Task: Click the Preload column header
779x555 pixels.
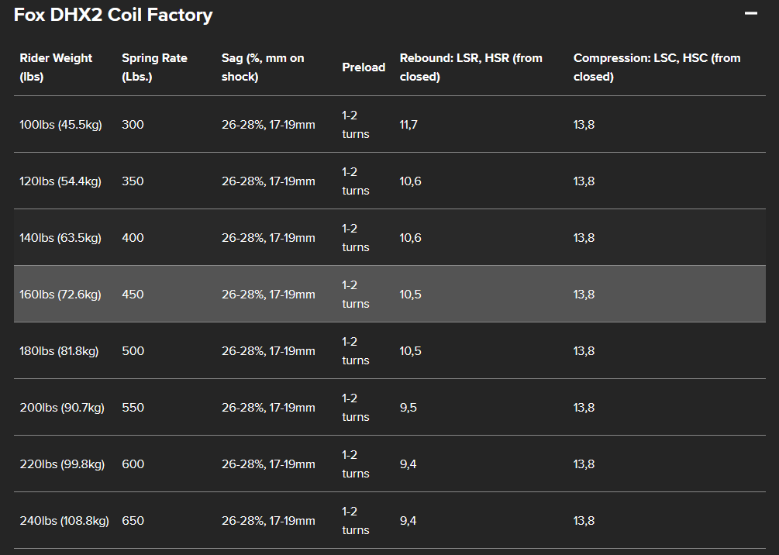Action: click(x=364, y=67)
